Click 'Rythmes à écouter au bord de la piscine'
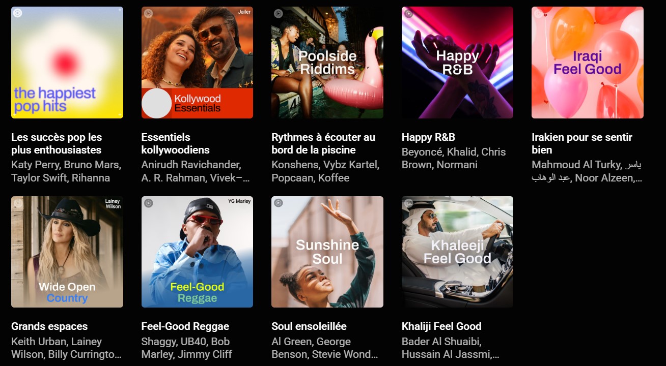This screenshot has height=366, width=666. (x=323, y=143)
